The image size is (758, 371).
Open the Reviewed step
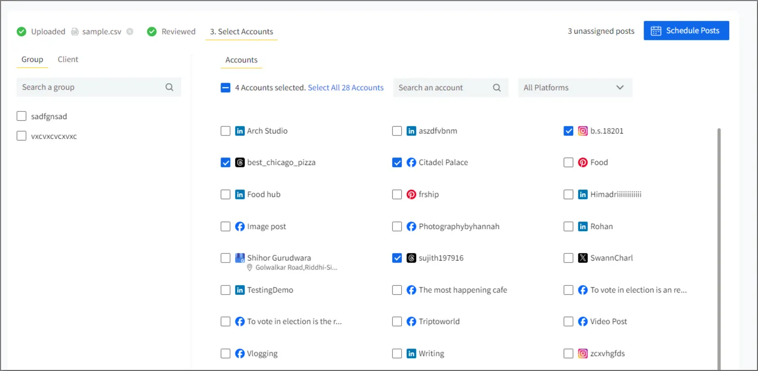coord(178,31)
